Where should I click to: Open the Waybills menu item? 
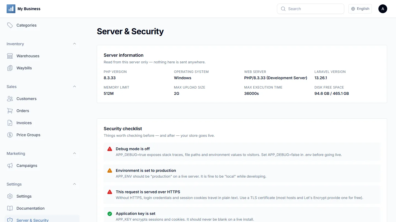(x=42, y=68)
